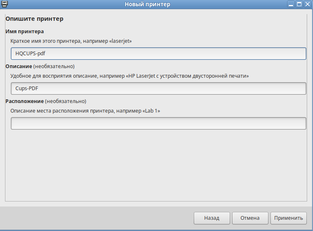Image resolution: width=313 pixels, height=231 pixels.
Task: Click (необязательно) beside the Расположение label
Action: click(x=66, y=101)
